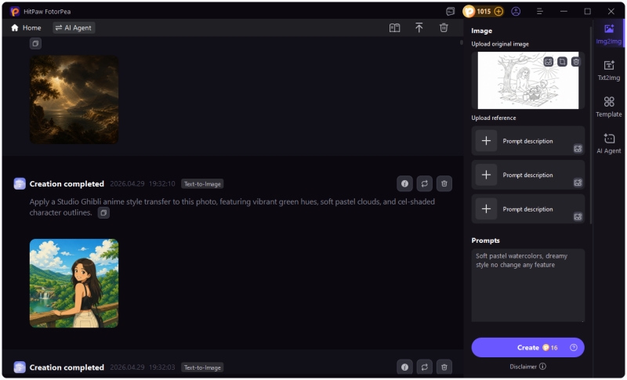
Task: Open the guide book icon in the toolbar
Action: (394, 27)
